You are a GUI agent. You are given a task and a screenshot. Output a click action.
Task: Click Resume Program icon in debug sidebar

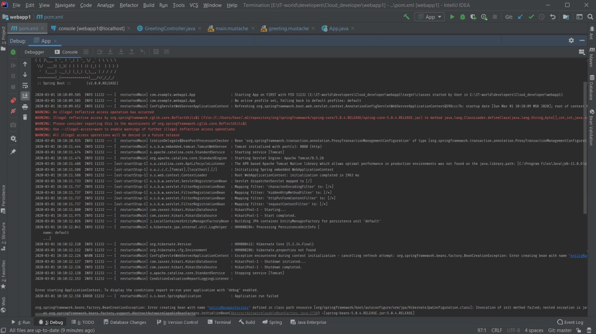[13, 65]
